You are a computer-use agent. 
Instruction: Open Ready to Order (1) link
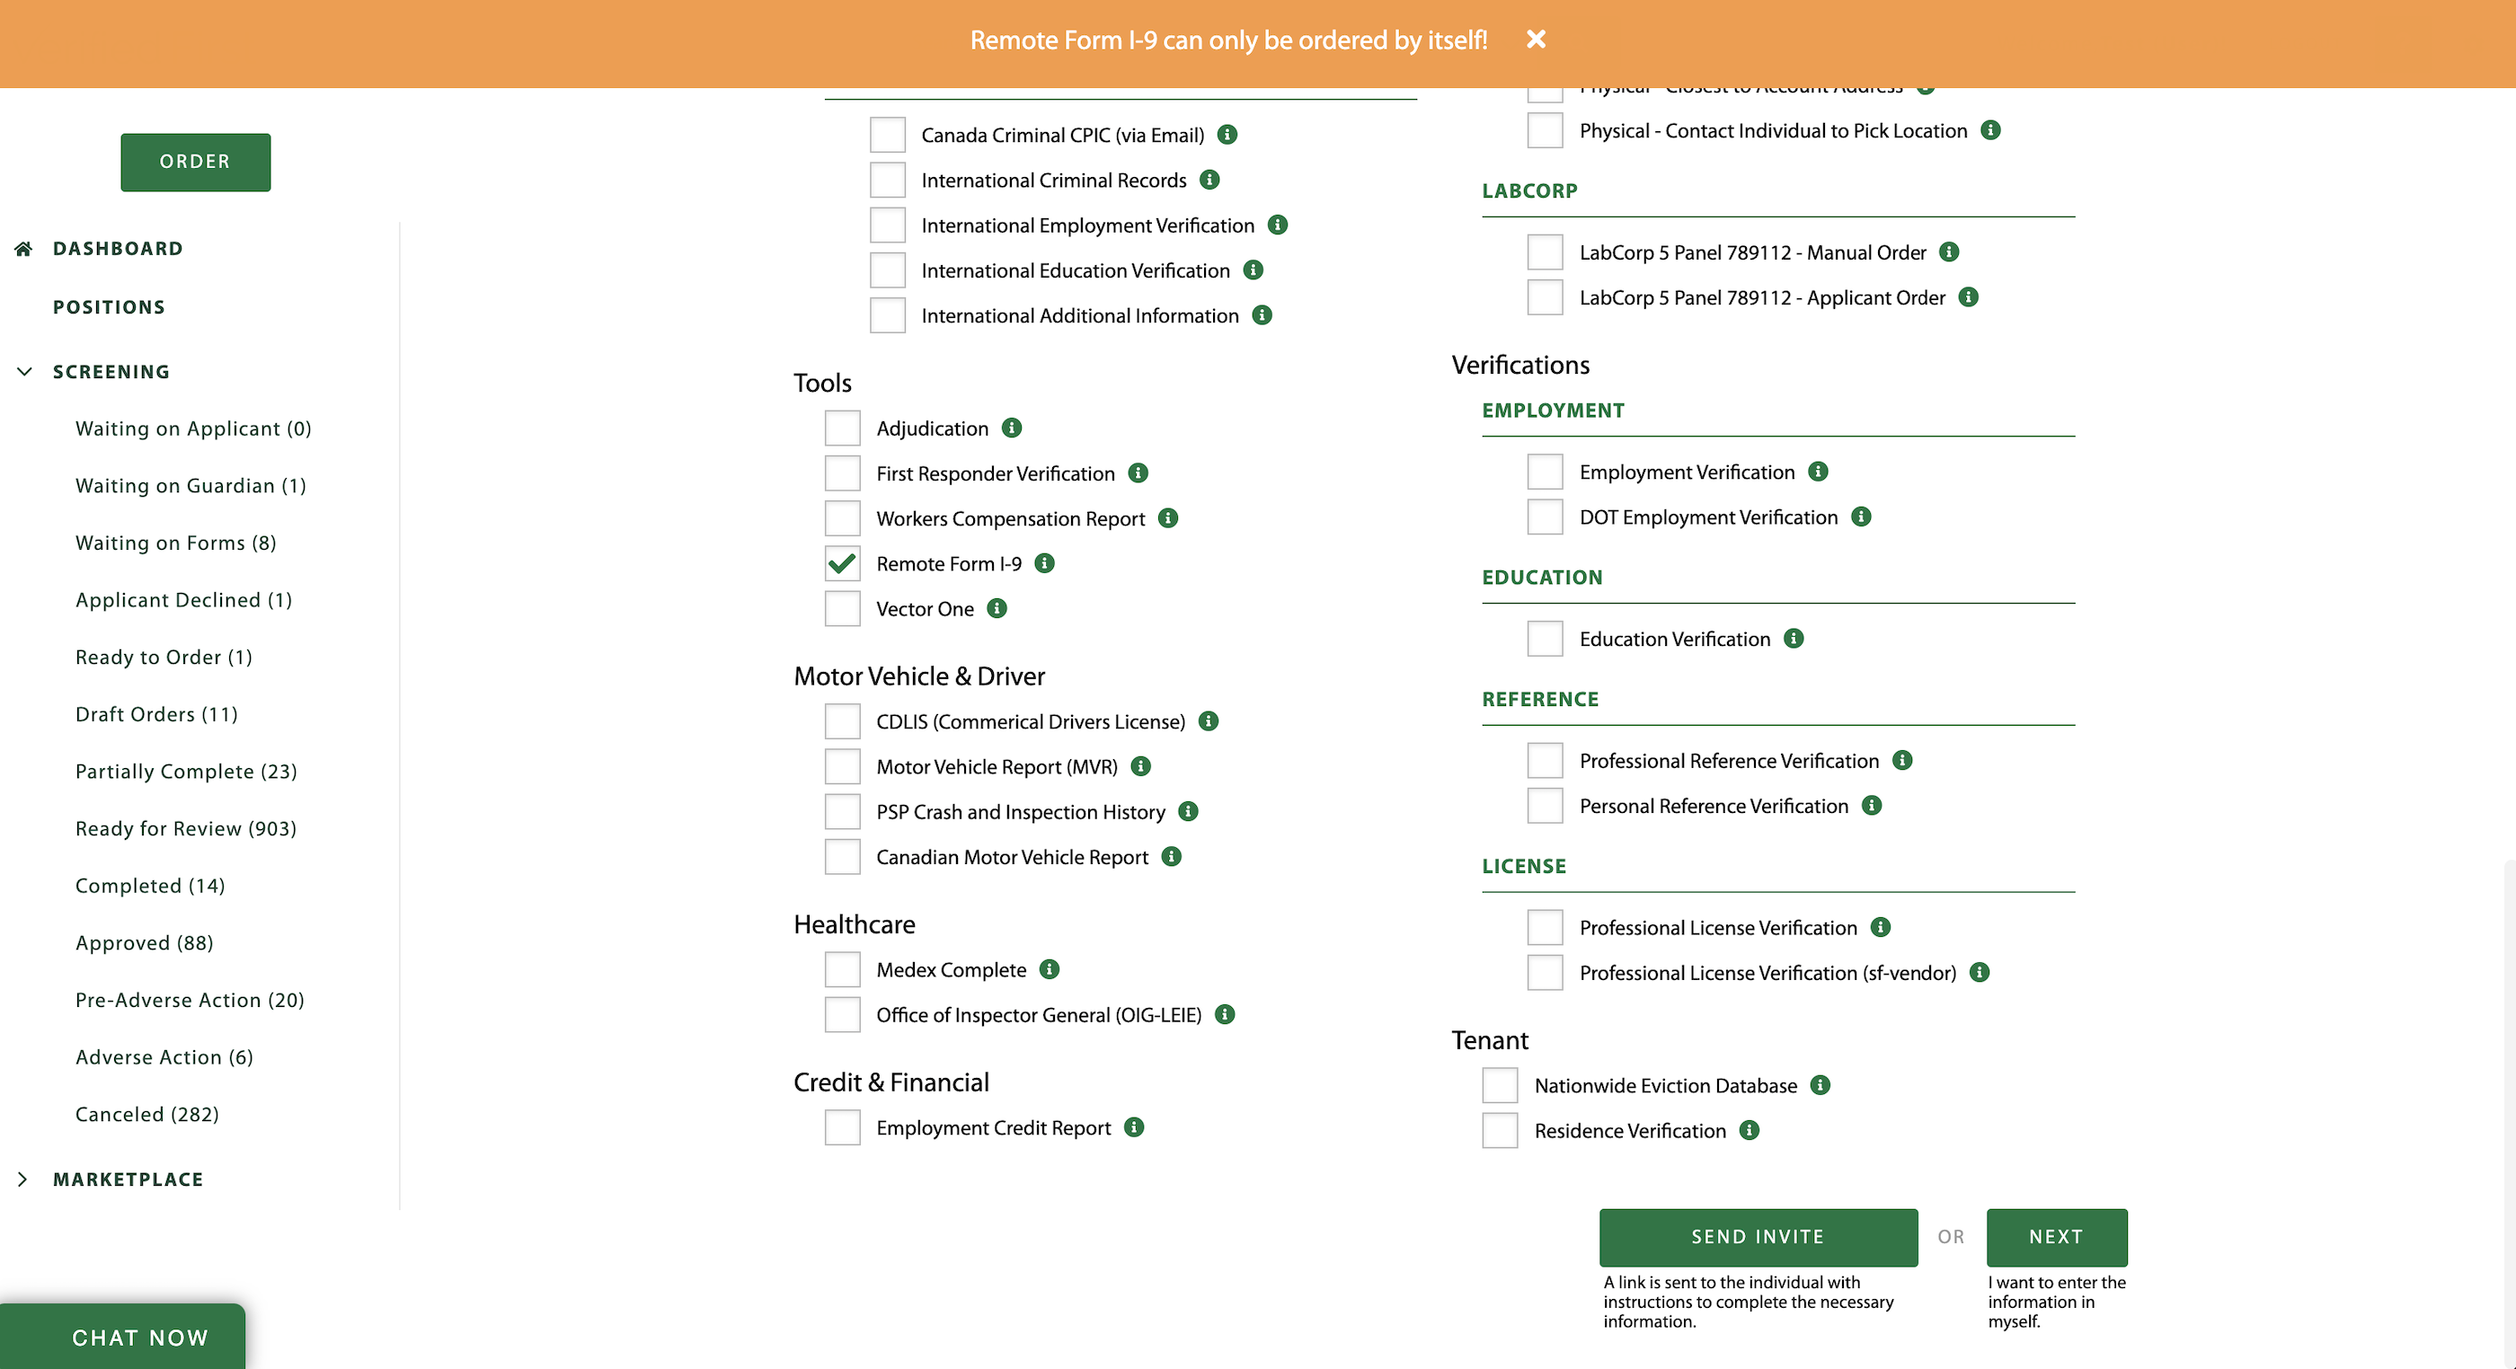(164, 658)
